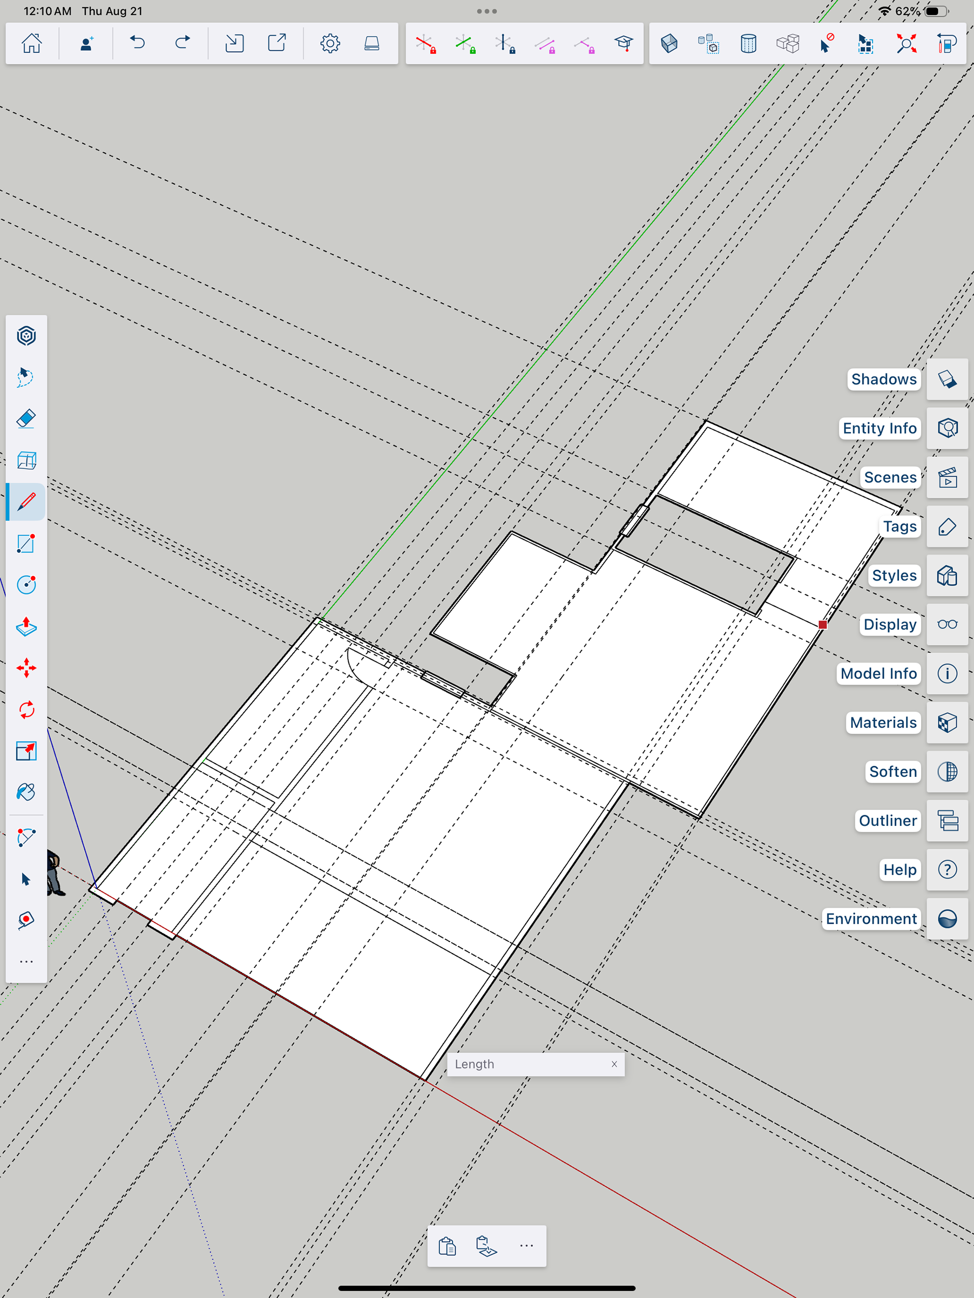Click the Undo button
This screenshot has height=1298, width=974.
coord(137,44)
